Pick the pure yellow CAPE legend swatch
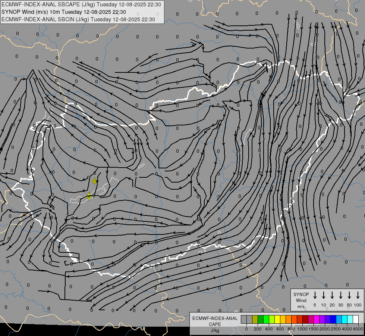 tap(277, 319)
